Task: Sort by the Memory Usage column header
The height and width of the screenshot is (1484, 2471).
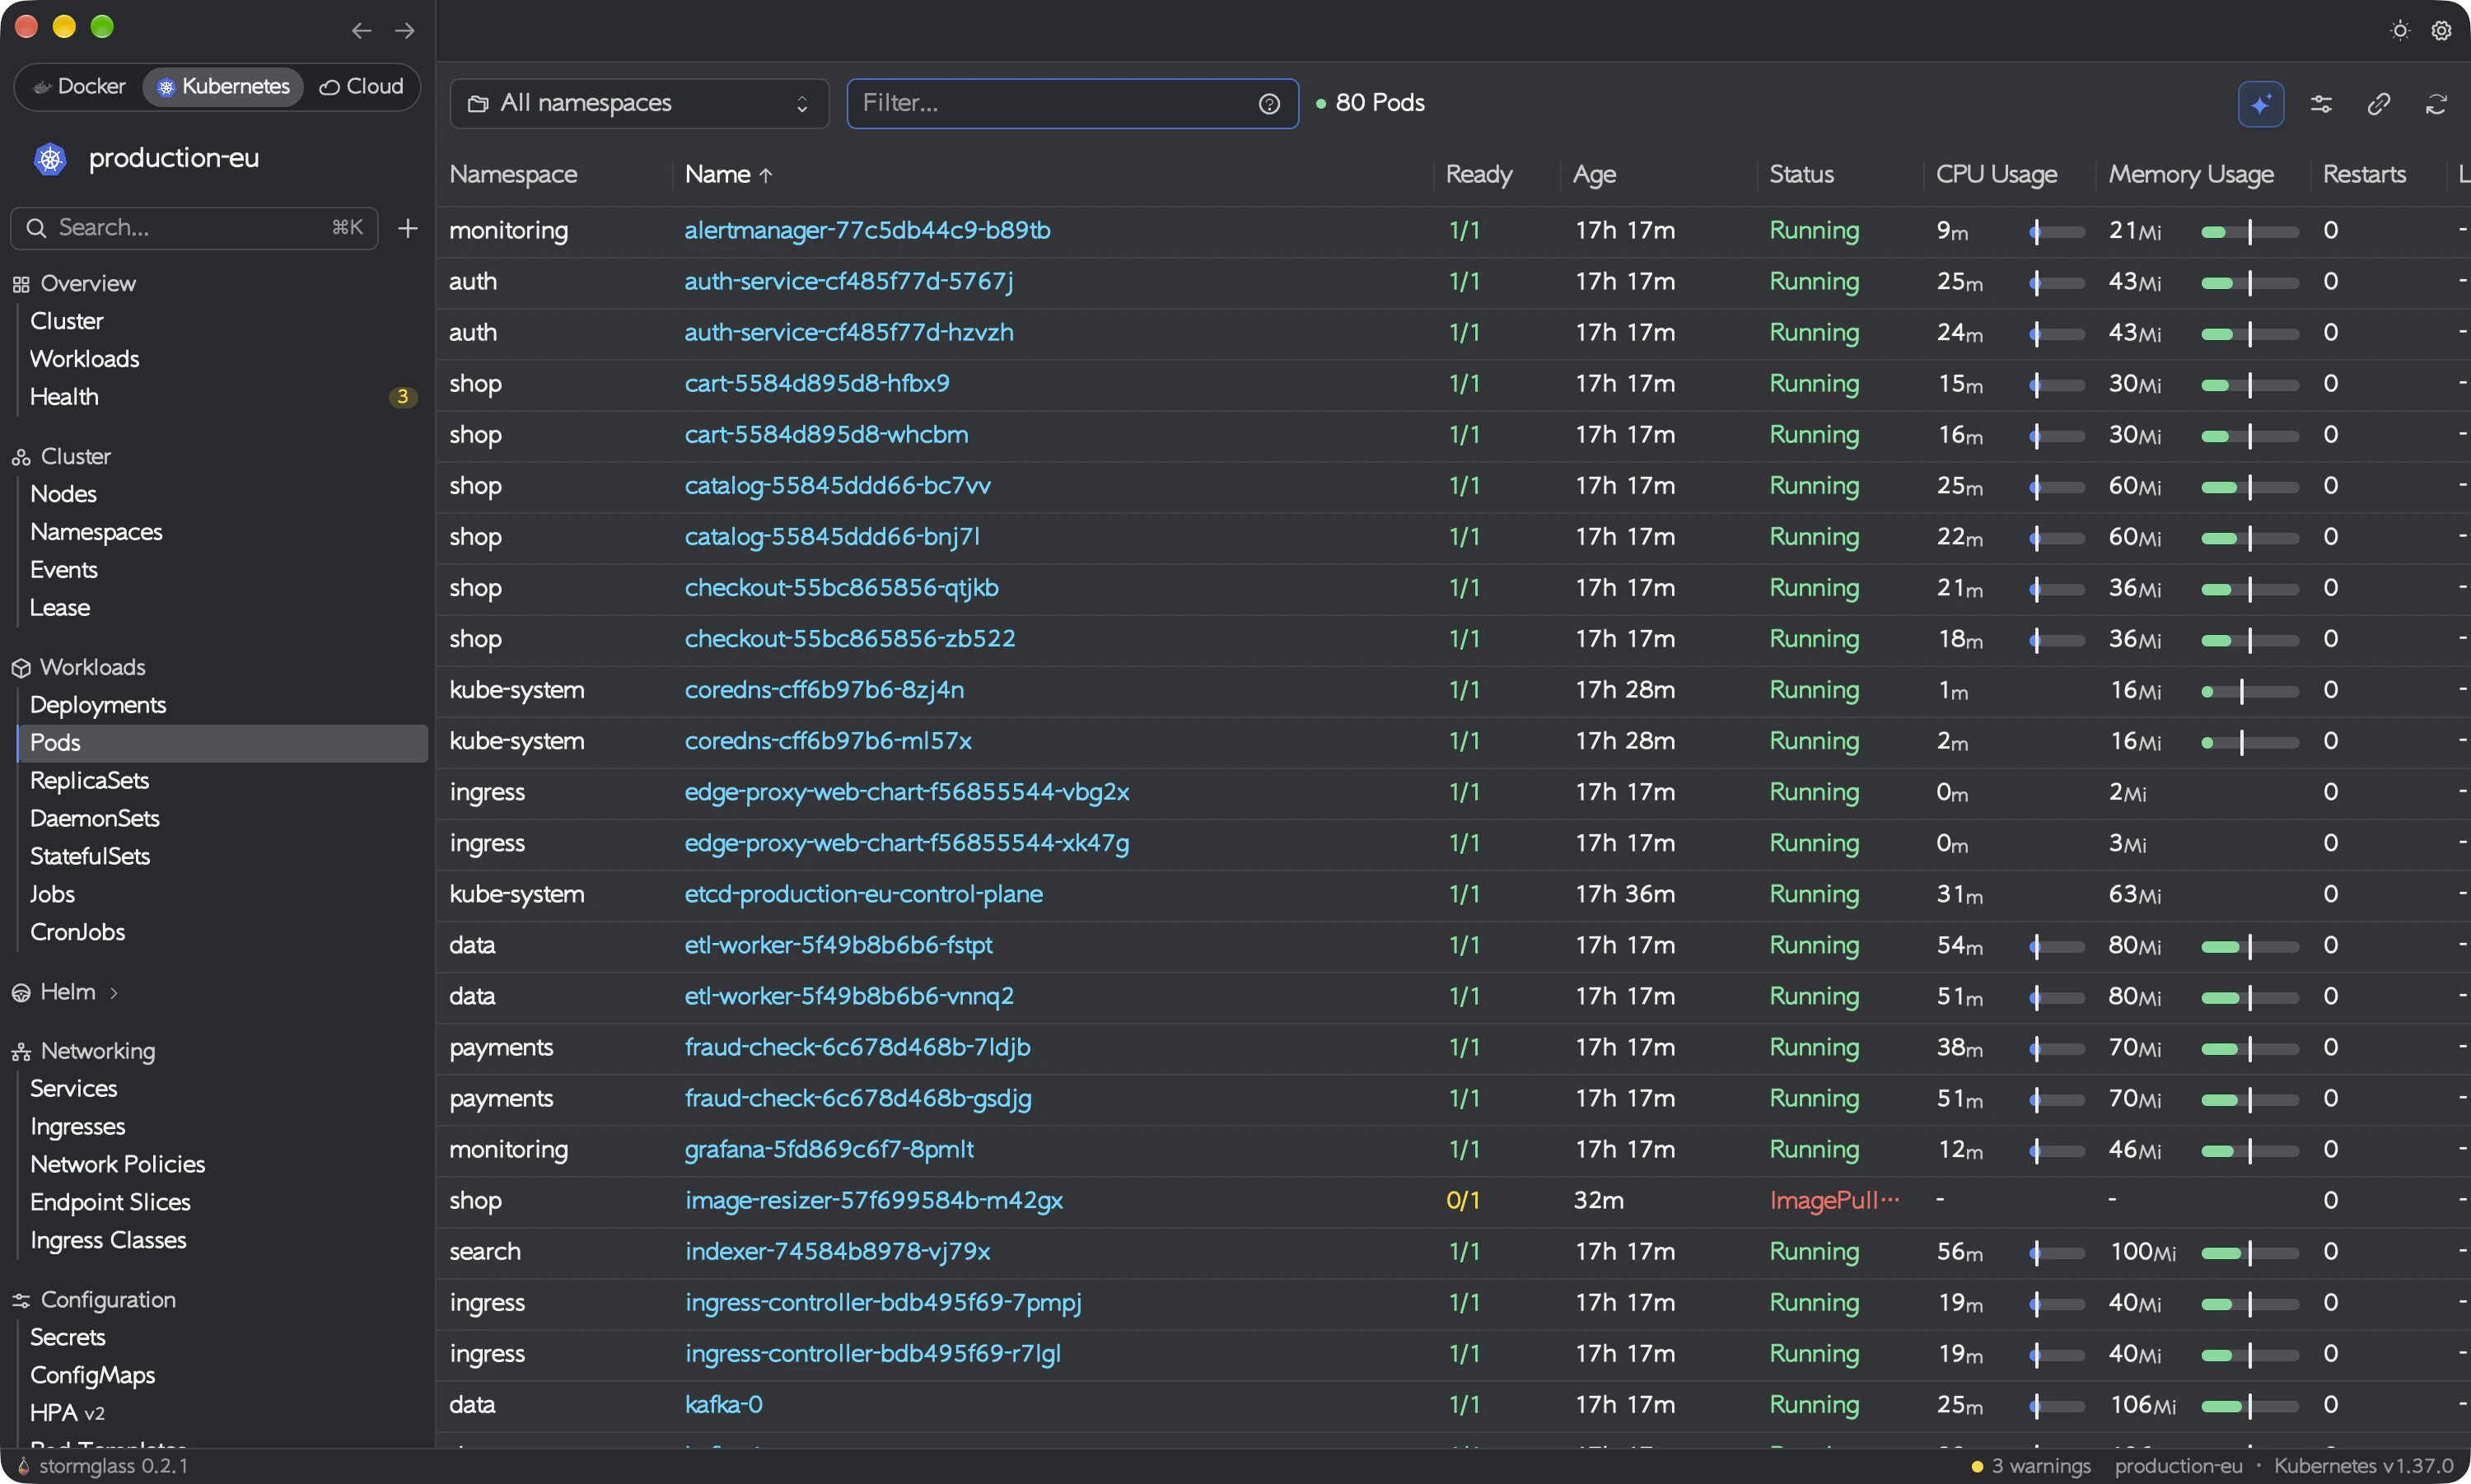Action: [2190, 175]
